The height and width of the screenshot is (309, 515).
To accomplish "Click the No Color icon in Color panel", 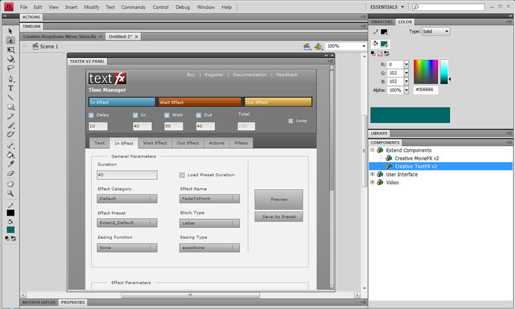I will tap(380, 53).
